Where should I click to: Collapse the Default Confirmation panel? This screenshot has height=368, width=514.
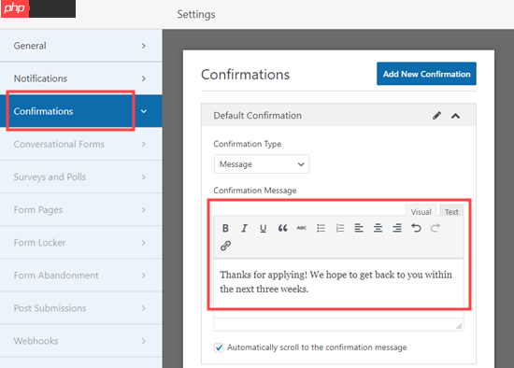[456, 116]
